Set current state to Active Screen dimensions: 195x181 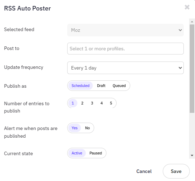[77, 153]
